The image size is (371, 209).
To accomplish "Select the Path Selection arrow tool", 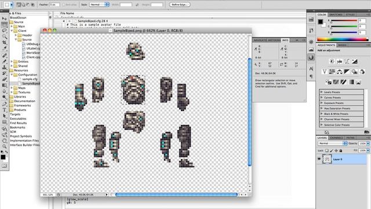I will click(4, 116).
